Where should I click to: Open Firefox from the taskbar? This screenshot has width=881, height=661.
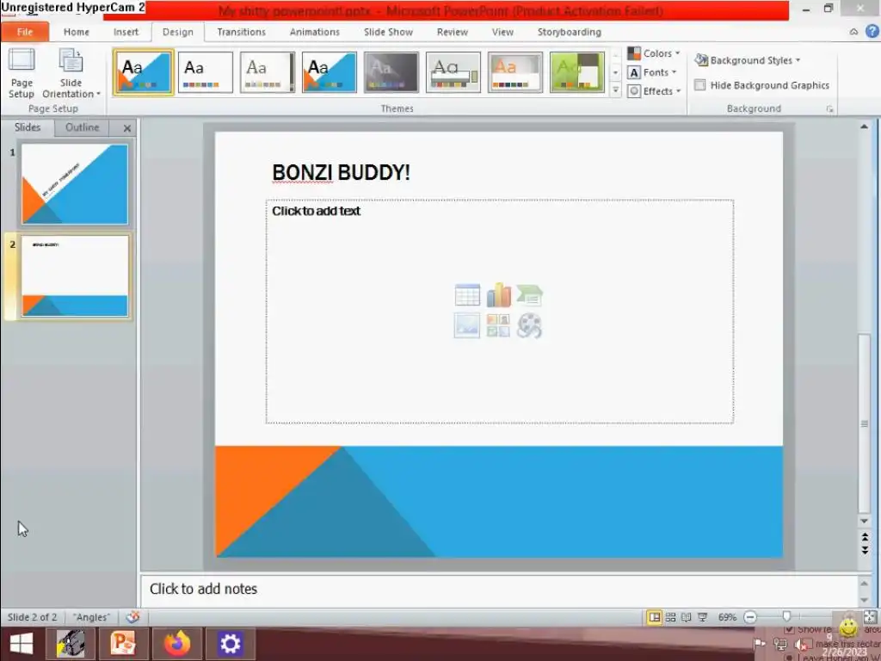177,644
